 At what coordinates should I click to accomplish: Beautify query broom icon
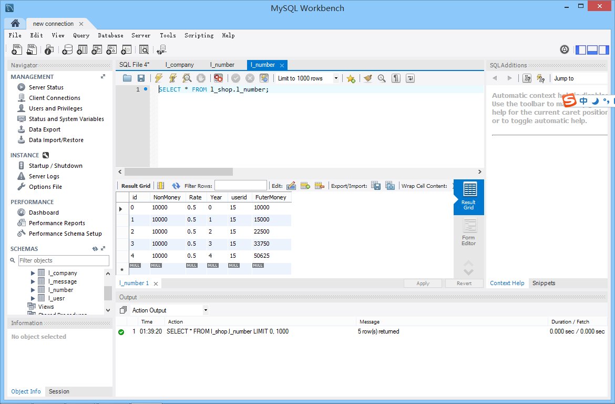click(x=367, y=78)
